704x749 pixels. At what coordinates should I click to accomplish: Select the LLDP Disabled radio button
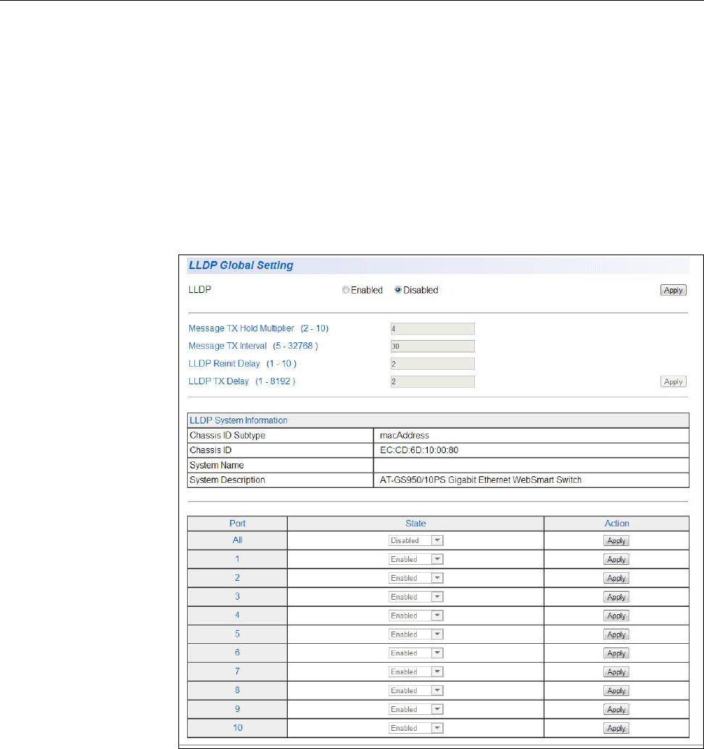(398, 290)
